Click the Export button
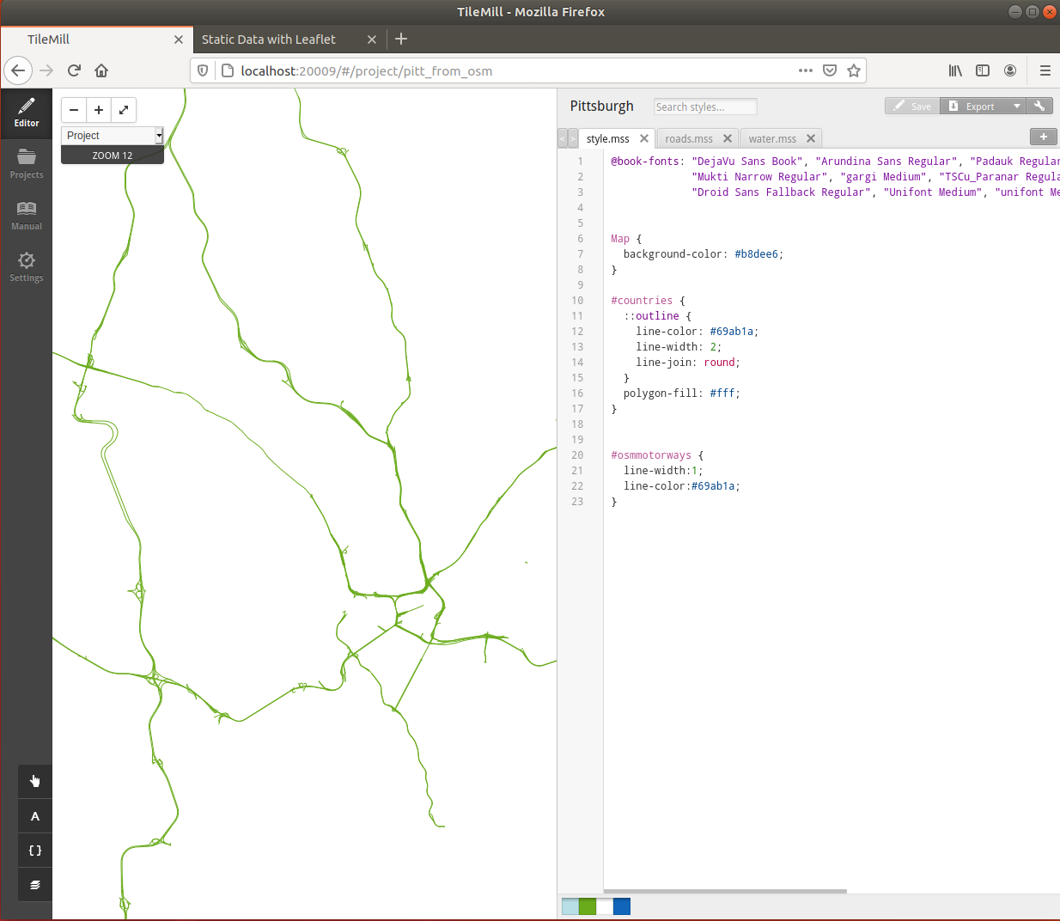This screenshot has width=1060, height=921. point(974,106)
